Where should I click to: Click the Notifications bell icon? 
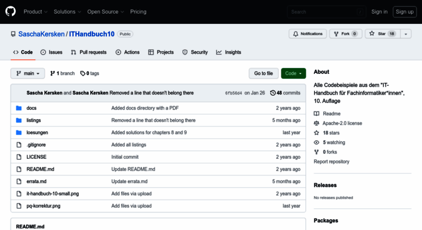[296, 34]
